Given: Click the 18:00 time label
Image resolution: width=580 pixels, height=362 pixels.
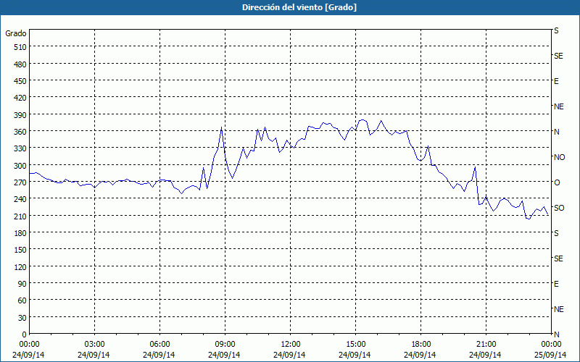Looking at the screenshot, I should [421, 344].
